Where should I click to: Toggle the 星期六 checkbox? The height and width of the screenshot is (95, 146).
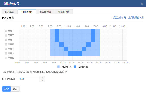click(6, 53)
